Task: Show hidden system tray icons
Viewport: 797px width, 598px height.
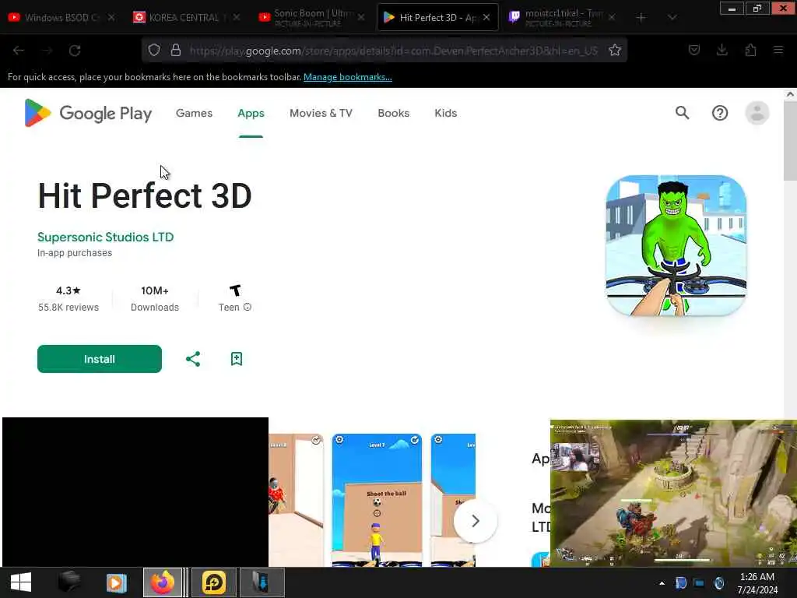Action: point(662,583)
